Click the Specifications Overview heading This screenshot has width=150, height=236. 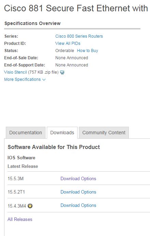click(x=32, y=23)
